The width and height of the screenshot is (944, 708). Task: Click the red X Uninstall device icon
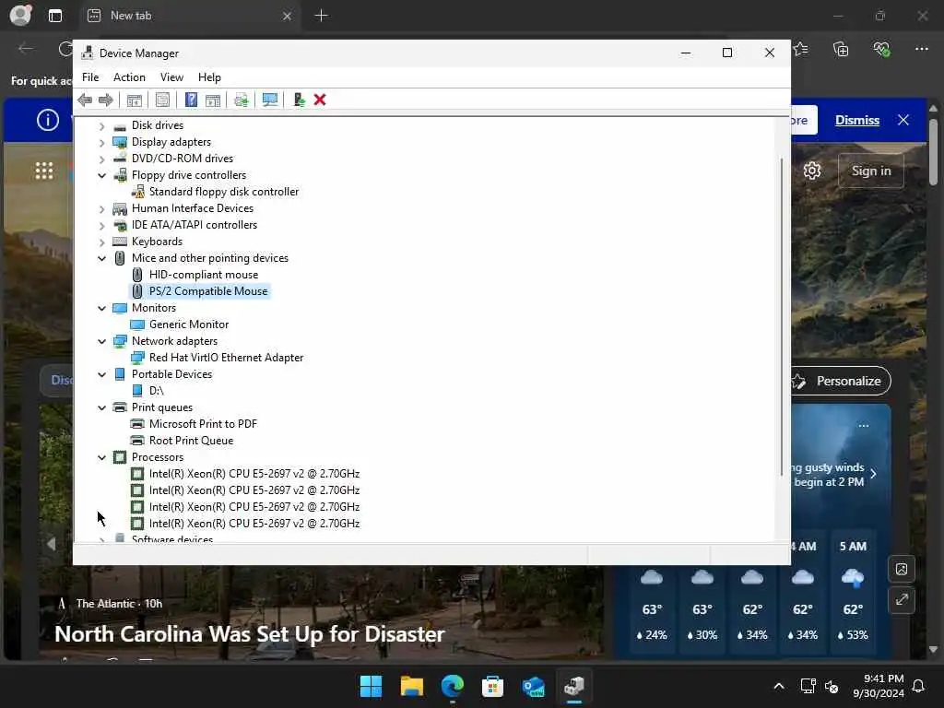320,100
